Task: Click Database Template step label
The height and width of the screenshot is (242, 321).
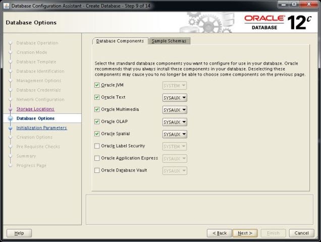Action: (x=36, y=62)
